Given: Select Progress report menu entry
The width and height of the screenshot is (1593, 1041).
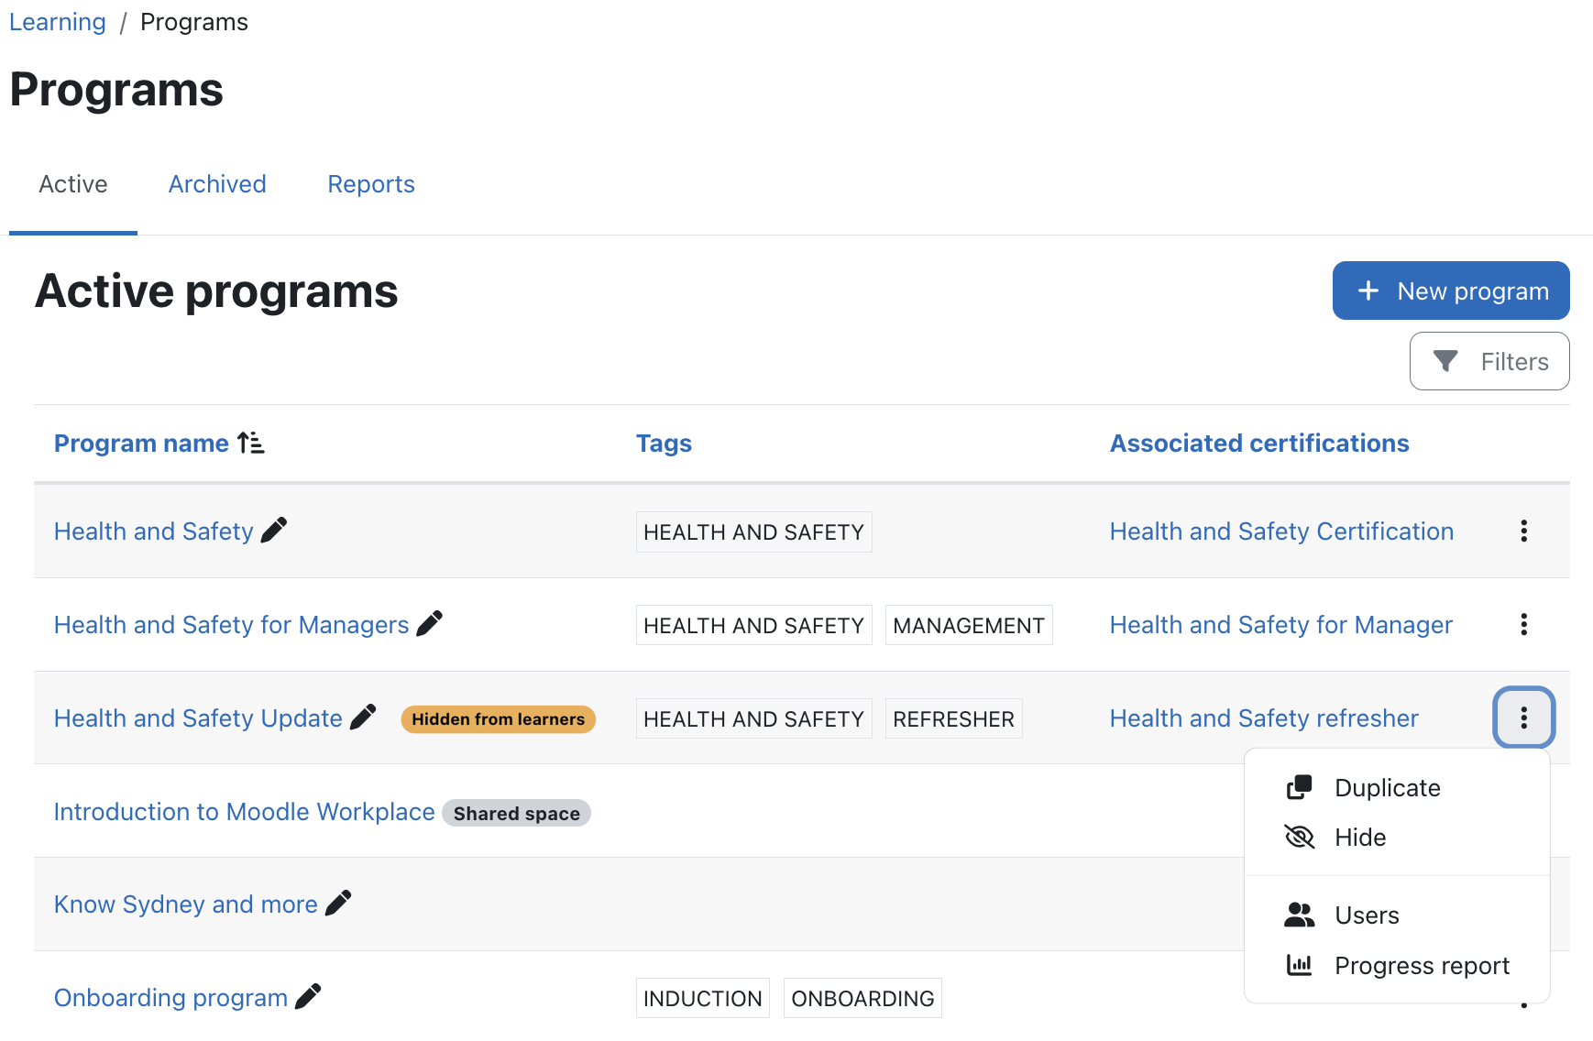Looking at the screenshot, I should click(1421, 966).
